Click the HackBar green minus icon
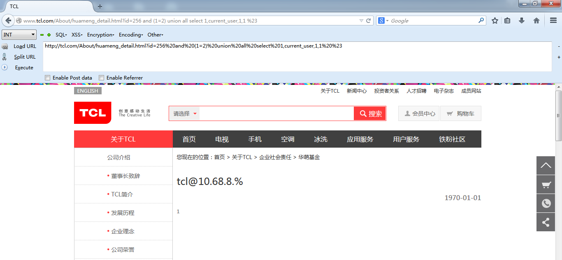This screenshot has height=260, width=562. coord(42,35)
